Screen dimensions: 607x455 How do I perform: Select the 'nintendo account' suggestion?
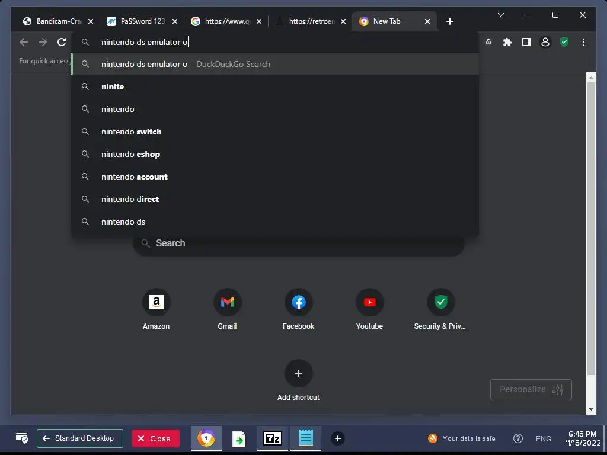tap(275, 177)
